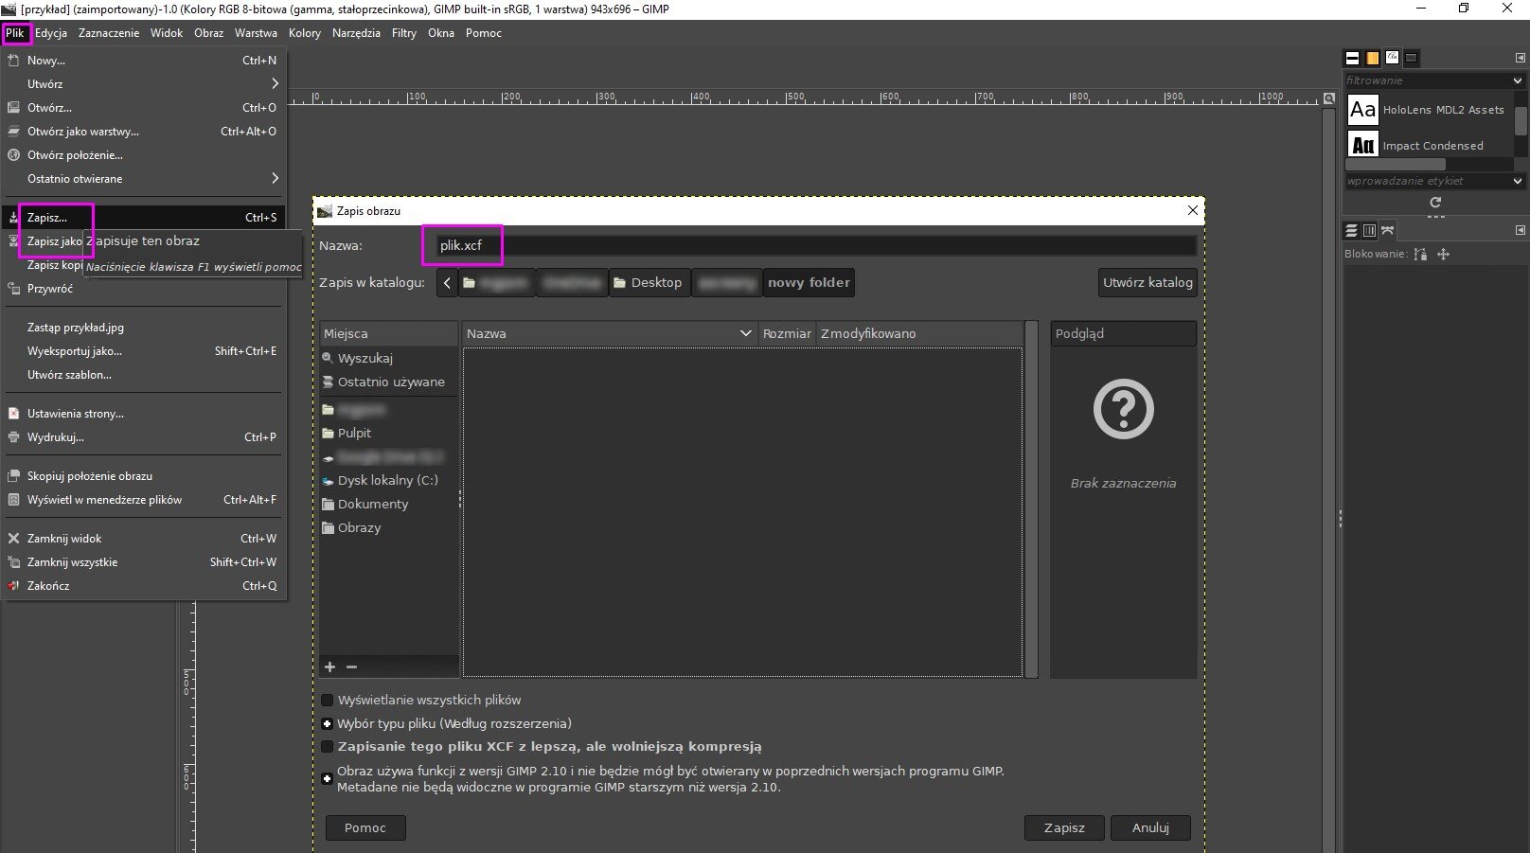The width and height of the screenshot is (1530, 853).
Task: Click the 'Nazwa' filename input field
Action: pos(814,245)
